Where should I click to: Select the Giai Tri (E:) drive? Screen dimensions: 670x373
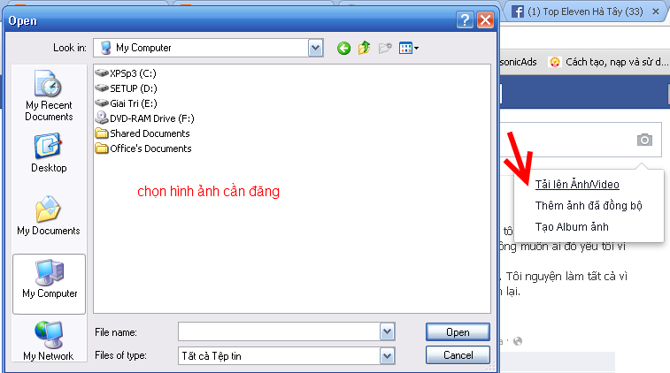click(126, 103)
